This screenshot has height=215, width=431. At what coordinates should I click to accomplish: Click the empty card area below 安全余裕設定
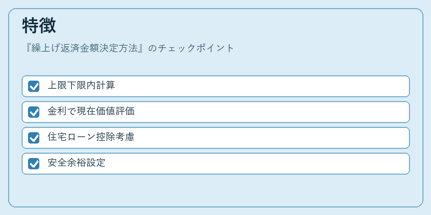[x=215, y=190]
